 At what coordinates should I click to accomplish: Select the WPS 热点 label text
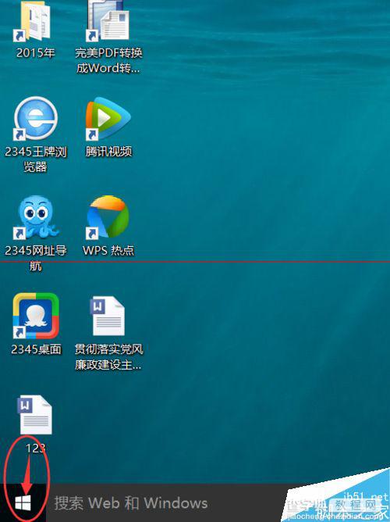(x=108, y=250)
